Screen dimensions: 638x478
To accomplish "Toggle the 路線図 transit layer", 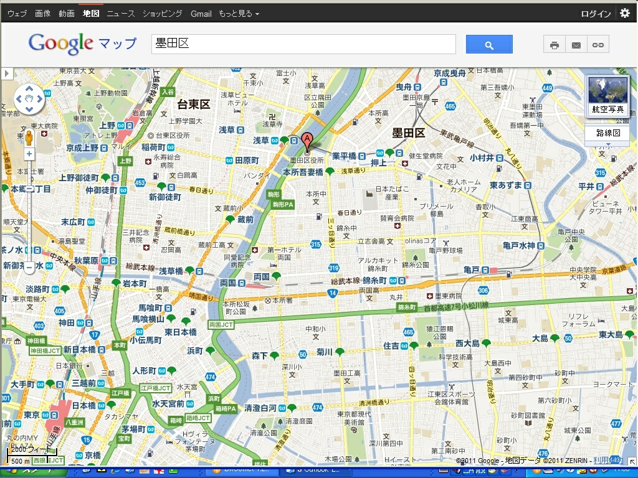I will pos(607,133).
